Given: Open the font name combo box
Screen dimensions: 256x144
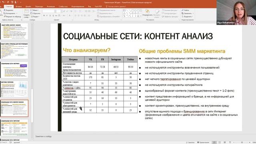Looking at the screenshot, I should pyautogui.click(x=48, y=11).
